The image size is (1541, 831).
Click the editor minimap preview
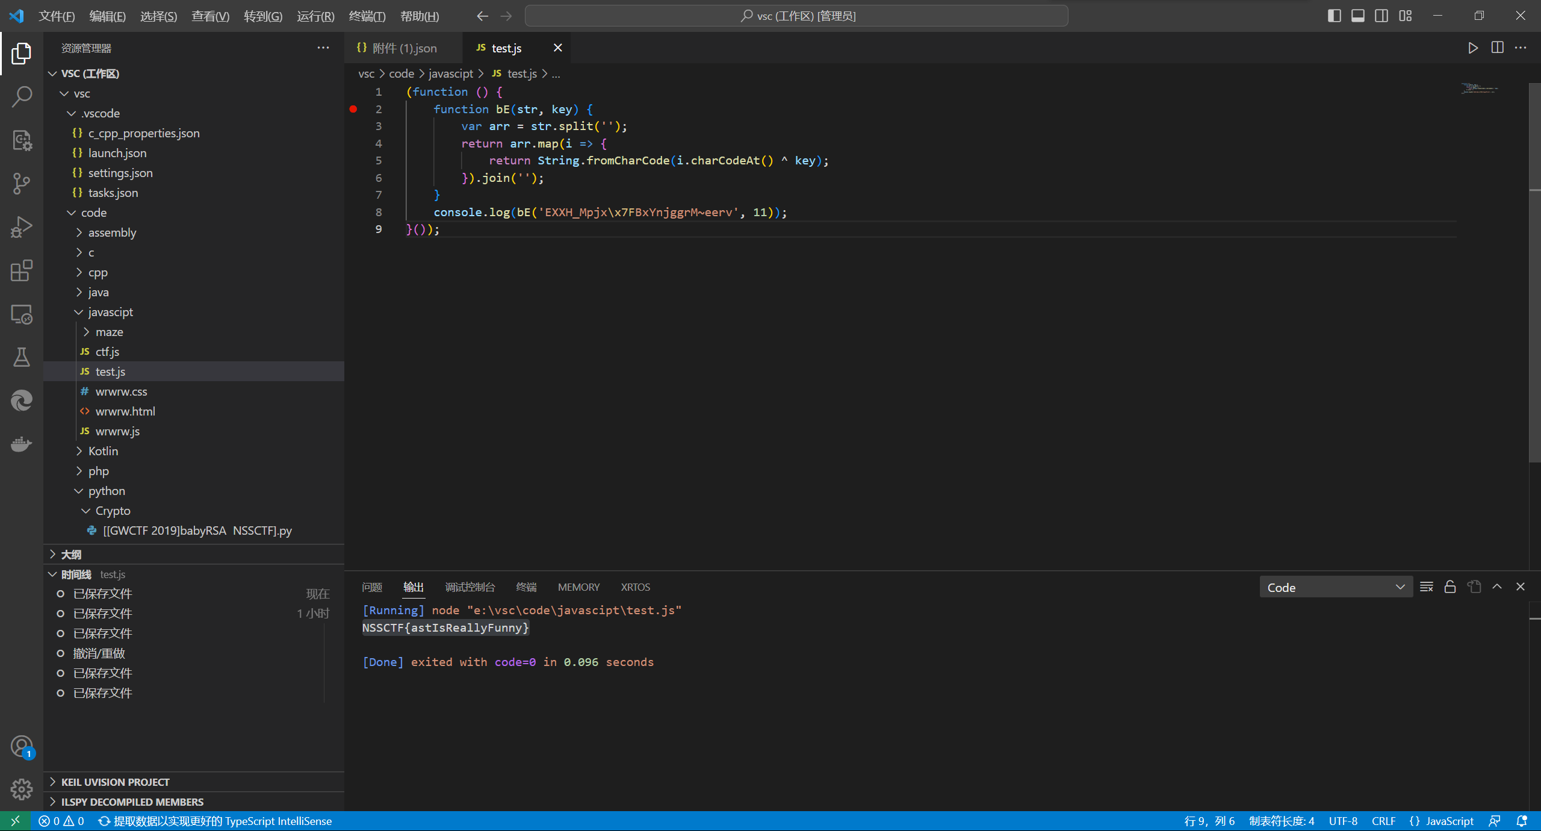pyautogui.click(x=1480, y=89)
